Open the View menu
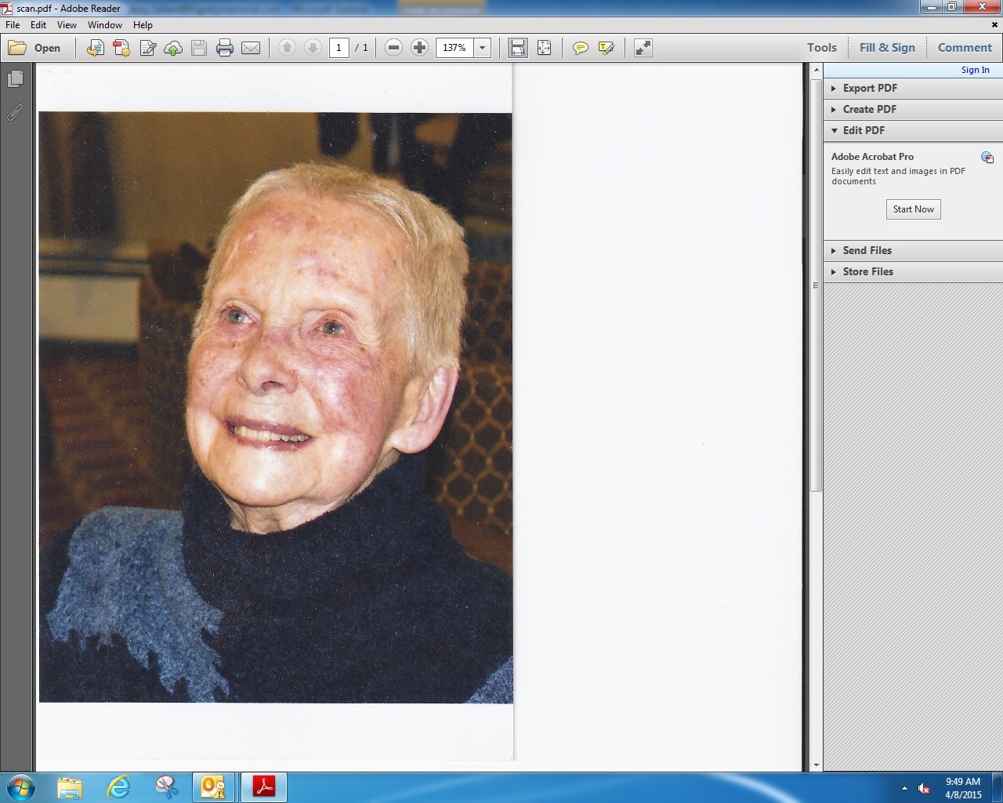This screenshot has height=803, width=1003. pos(67,24)
